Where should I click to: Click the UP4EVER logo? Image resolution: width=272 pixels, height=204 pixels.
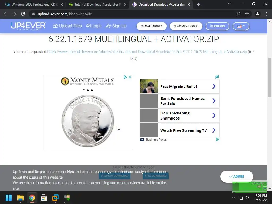click(28, 26)
